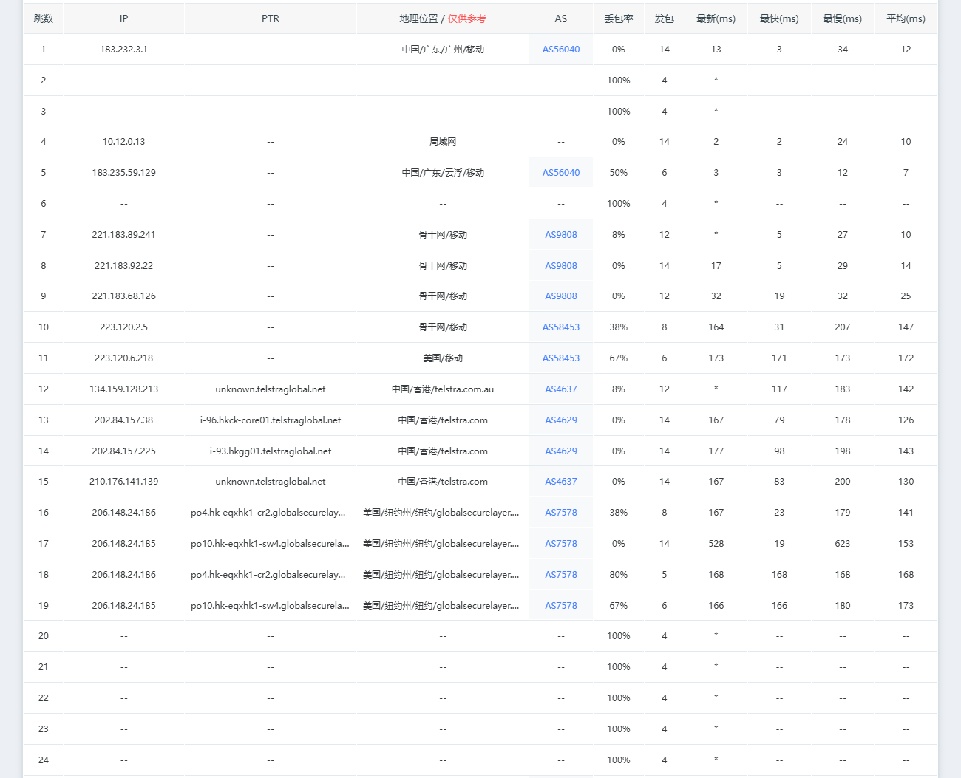
Task: Open AS4629 link for 202.84.157.225
Action: tap(560, 451)
